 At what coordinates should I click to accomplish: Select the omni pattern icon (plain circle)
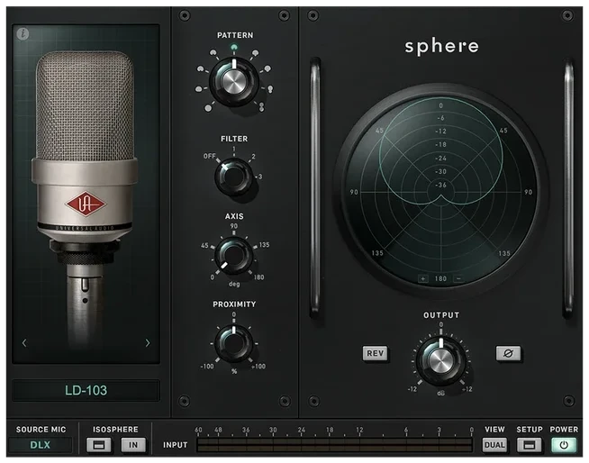(208, 108)
